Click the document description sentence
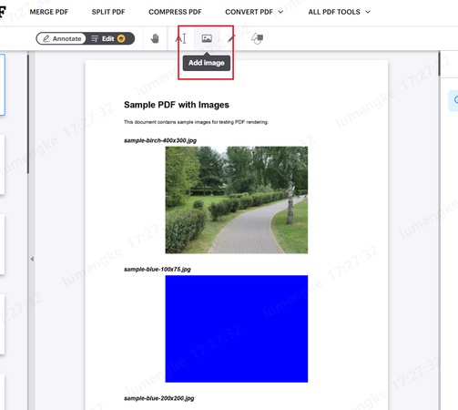 pyautogui.click(x=196, y=122)
